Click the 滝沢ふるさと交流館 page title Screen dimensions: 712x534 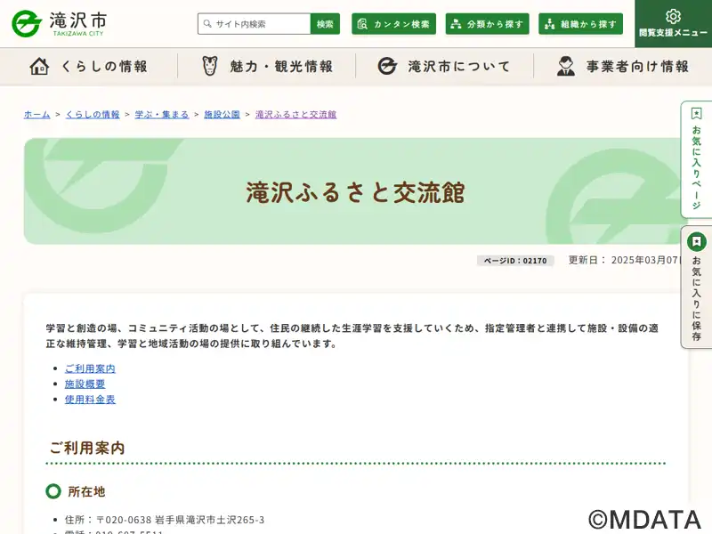click(355, 192)
